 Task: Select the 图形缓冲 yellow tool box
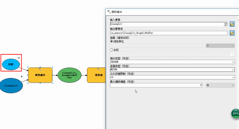[x=40, y=75]
